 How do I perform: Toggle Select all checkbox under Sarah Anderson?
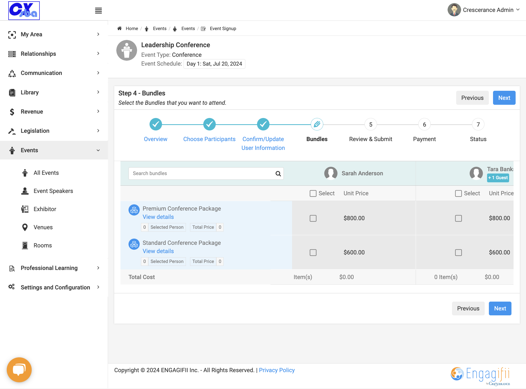313,193
